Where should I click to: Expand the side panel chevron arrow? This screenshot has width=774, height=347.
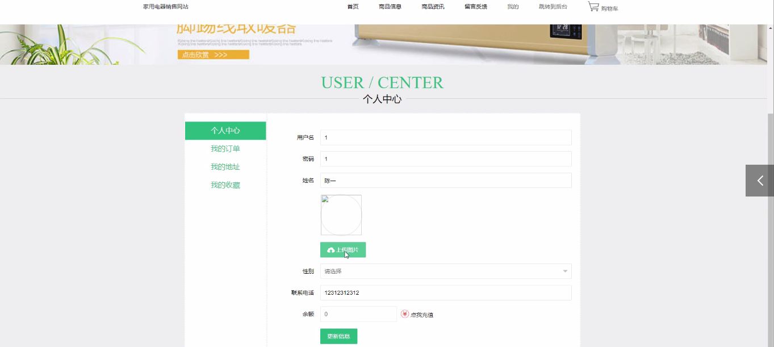point(760,181)
